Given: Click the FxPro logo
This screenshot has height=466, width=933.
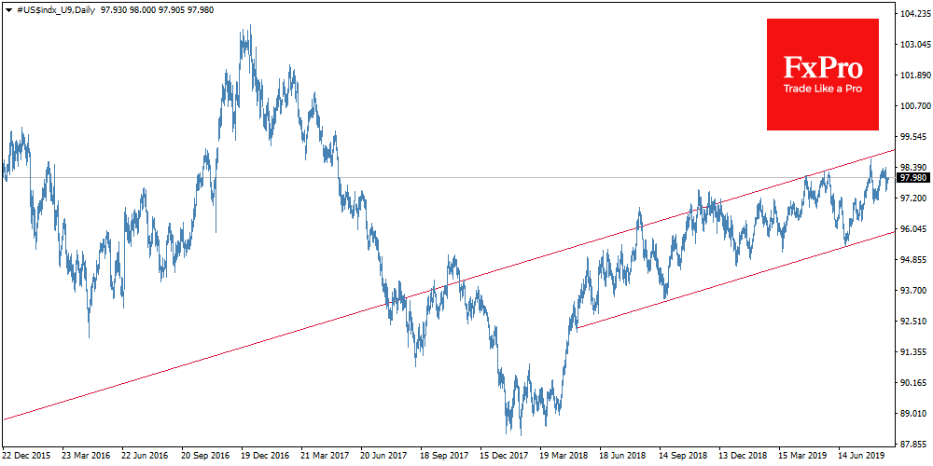Looking at the screenshot, I should tap(822, 69).
